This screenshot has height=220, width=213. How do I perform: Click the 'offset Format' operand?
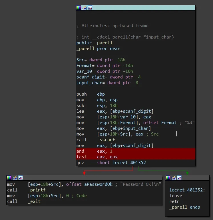tap(160, 123)
